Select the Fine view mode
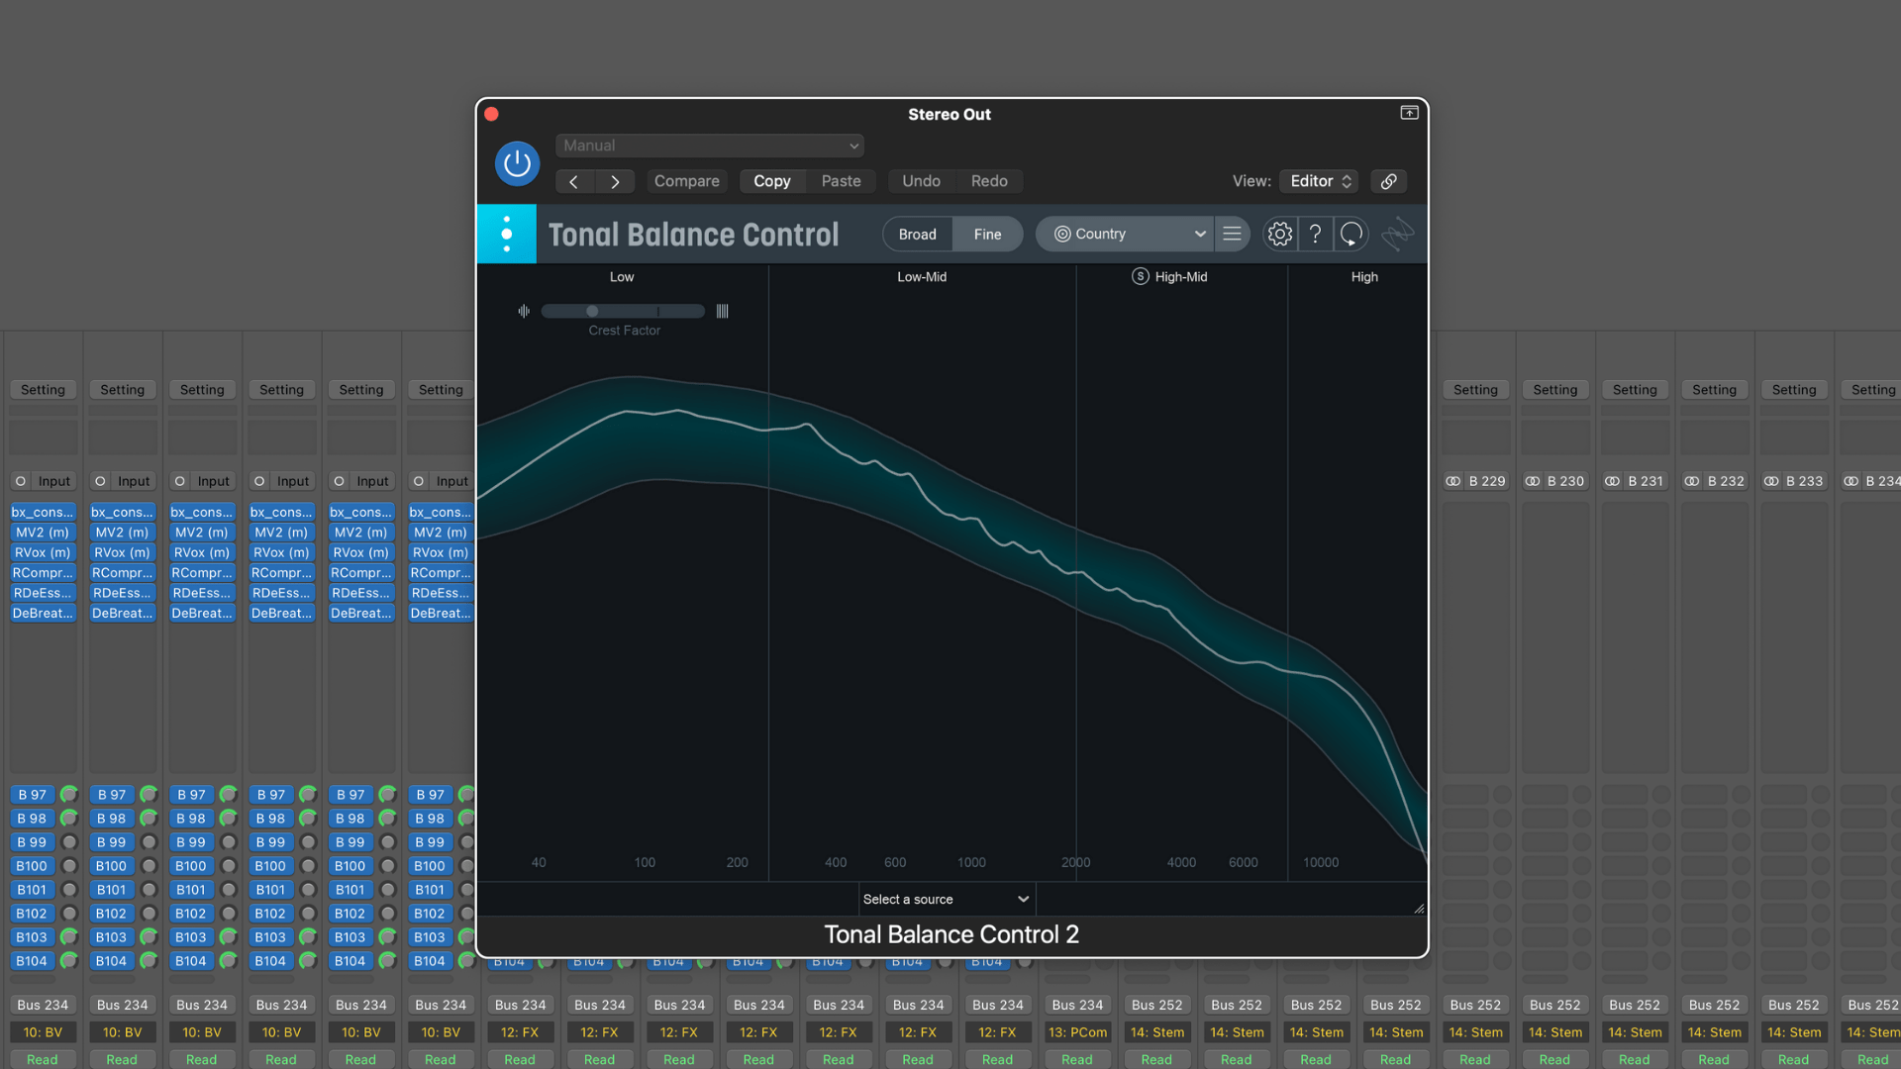 click(x=987, y=234)
